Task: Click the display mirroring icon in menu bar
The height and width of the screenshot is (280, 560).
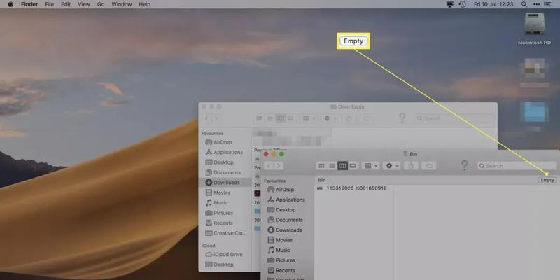Action: point(450,4)
